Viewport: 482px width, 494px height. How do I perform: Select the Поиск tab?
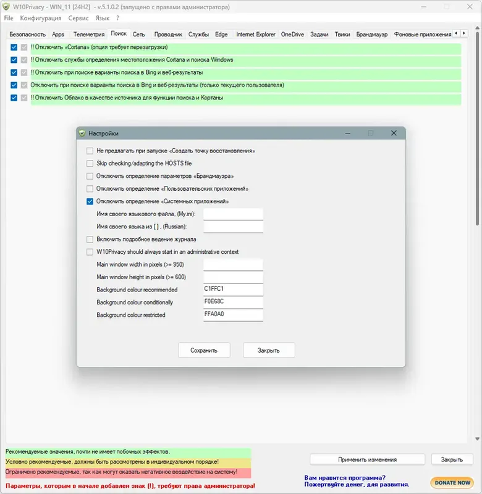[x=119, y=33]
